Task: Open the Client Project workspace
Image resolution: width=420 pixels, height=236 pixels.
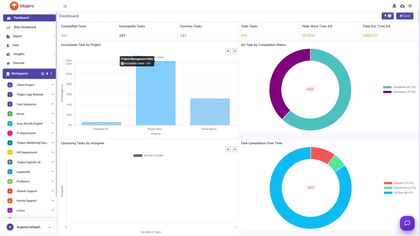Action: click(25, 85)
